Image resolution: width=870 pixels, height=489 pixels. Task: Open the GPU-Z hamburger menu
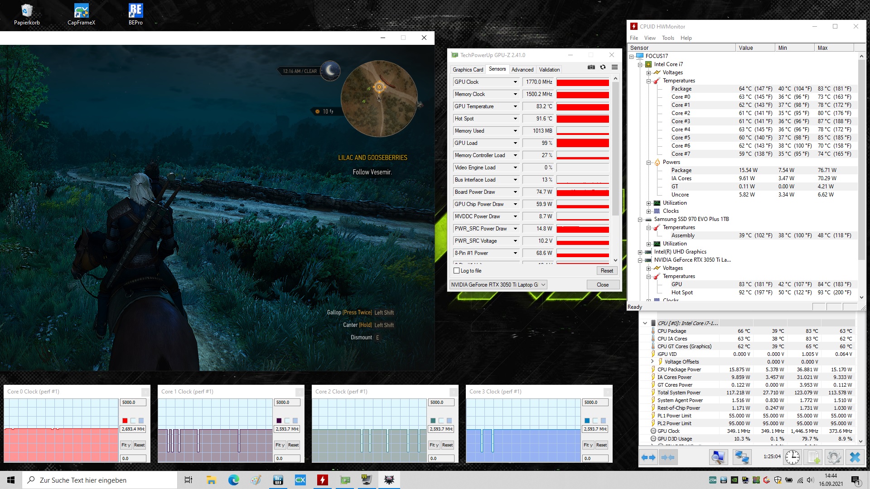pos(614,67)
